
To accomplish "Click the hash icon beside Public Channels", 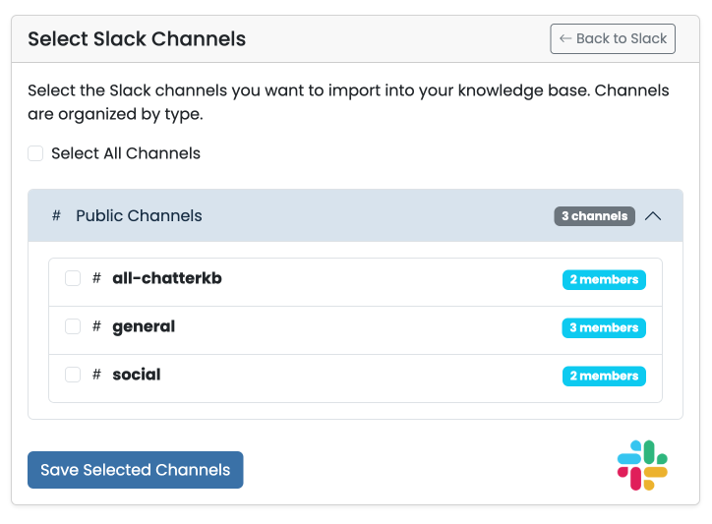I will click(x=56, y=215).
